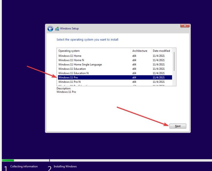Select the highlighted Windows 11 Pro row

click(x=115, y=78)
